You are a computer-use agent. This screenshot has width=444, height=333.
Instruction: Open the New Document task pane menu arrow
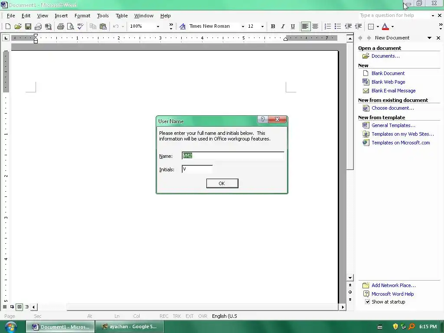click(x=429, y=38)
